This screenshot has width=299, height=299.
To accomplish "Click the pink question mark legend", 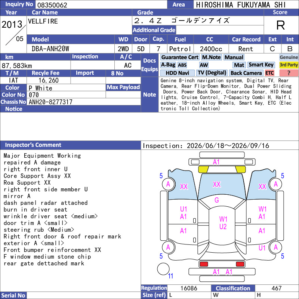I will (289, 73).
